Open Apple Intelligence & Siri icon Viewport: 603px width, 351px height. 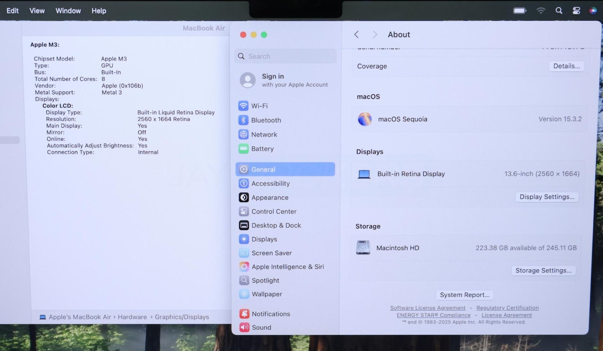(x=244, y=267)
